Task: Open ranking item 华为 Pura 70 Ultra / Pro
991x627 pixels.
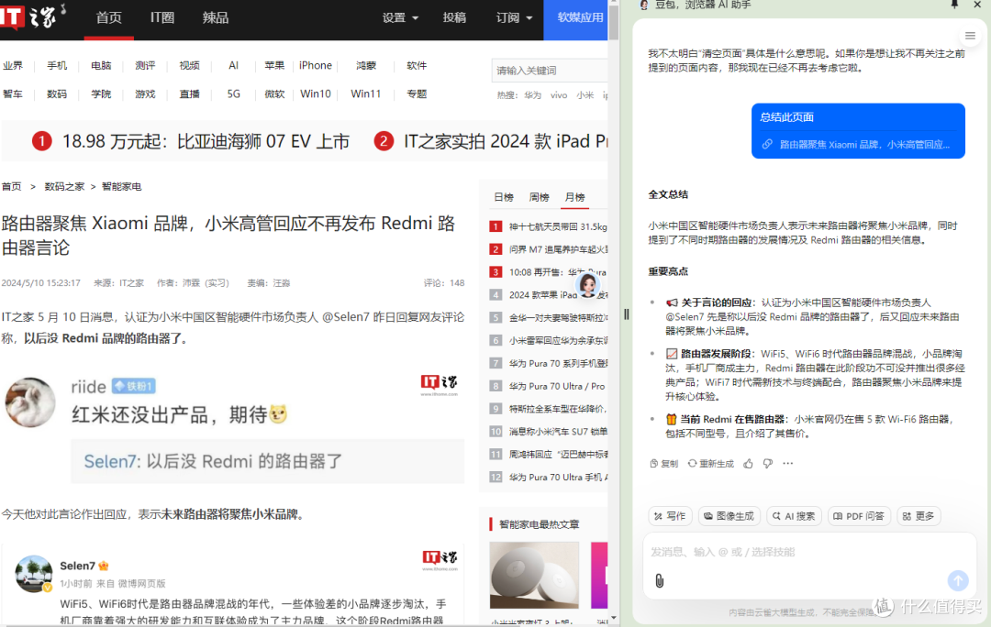Action: [557, 386]
